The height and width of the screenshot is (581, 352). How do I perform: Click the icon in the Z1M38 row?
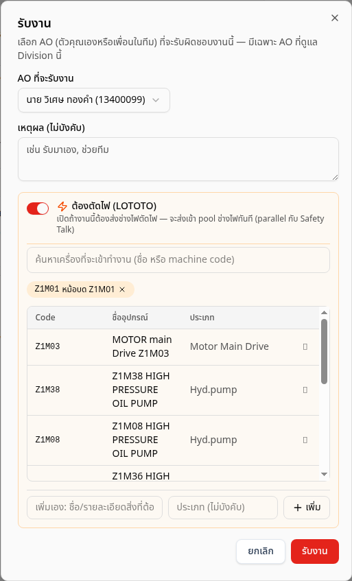point(305,390)
